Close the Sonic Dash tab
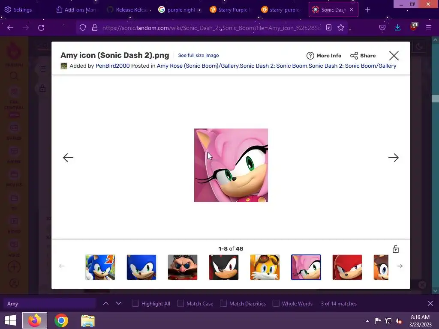This screenshot has width=439, height=329. click(352, 9)
